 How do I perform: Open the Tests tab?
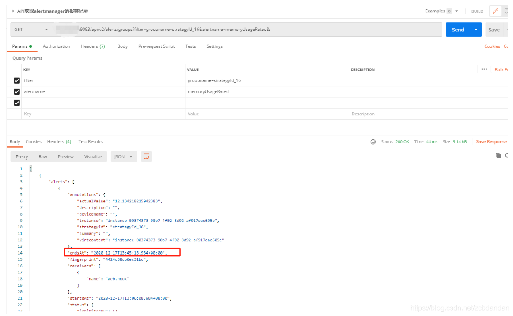click(190, 46)
